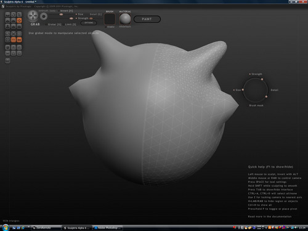Select the Crease sculpting tool
The height and width of the screenshot is (231, 308).
[x=7, y=15]
